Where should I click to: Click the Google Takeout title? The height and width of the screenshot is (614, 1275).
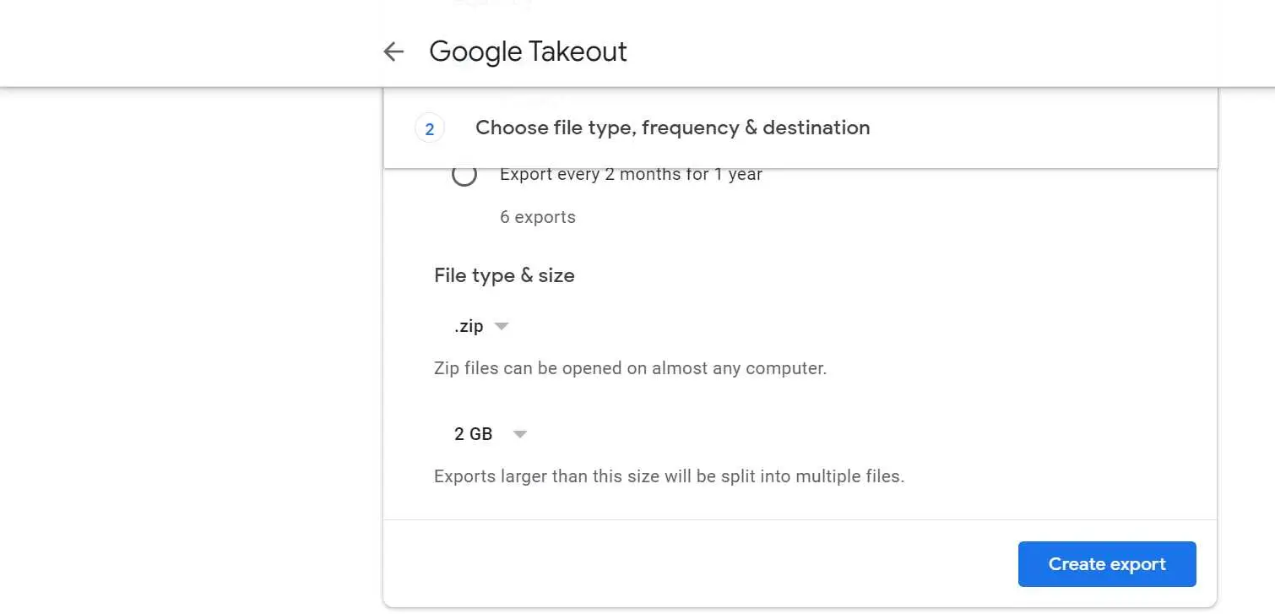click(528, 52)
